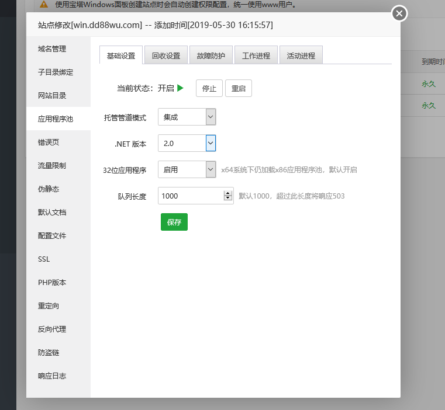445x410 pixels.
Task: Click hint text about x64 loading x86 pool
Action: pos(289,170)
